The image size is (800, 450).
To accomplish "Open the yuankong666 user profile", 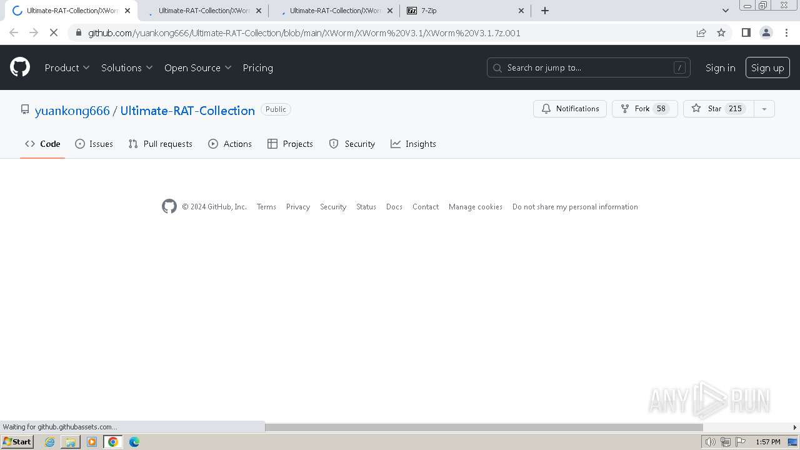I will (72, 111).
